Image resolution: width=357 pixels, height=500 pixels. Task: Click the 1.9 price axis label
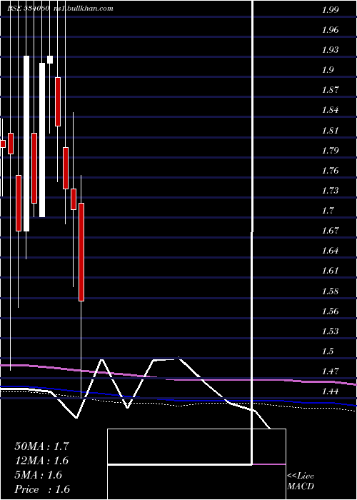tap(328, 70)
